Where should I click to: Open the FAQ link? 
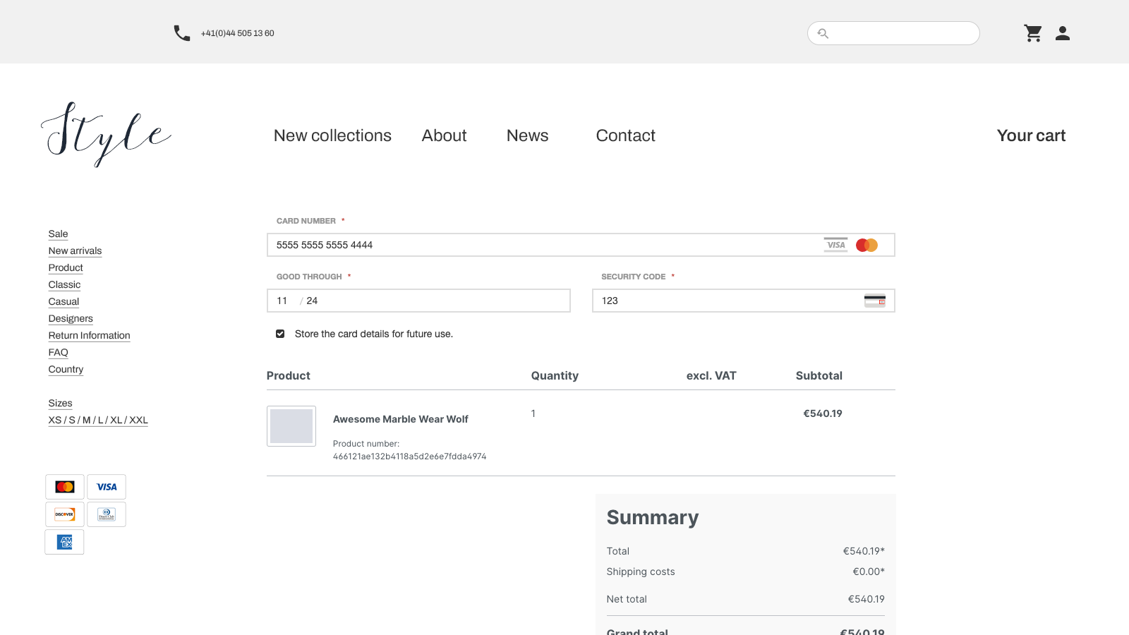click(x=59, y=353)
